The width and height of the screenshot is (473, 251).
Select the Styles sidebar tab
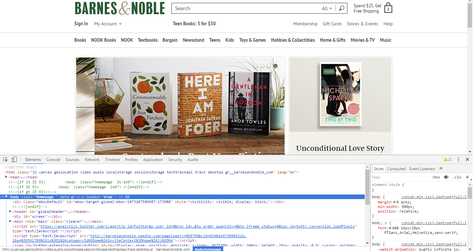point(378,169)
